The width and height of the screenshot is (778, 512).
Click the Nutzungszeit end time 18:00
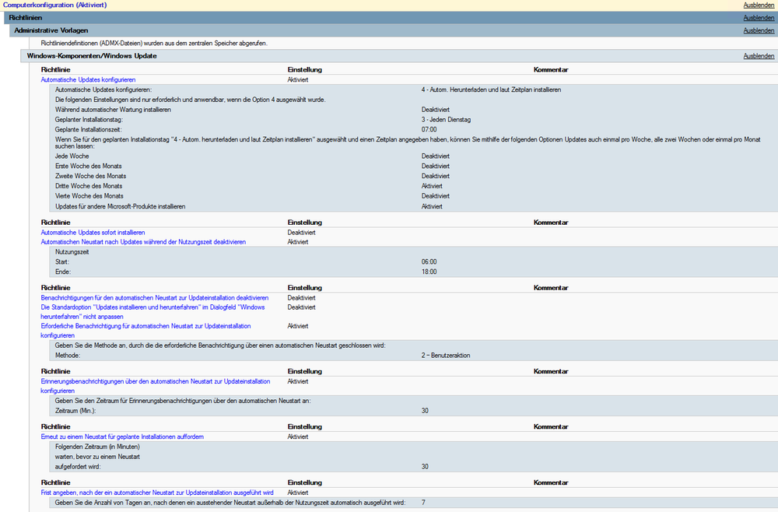pyautogui.click(x=429, y=272)
